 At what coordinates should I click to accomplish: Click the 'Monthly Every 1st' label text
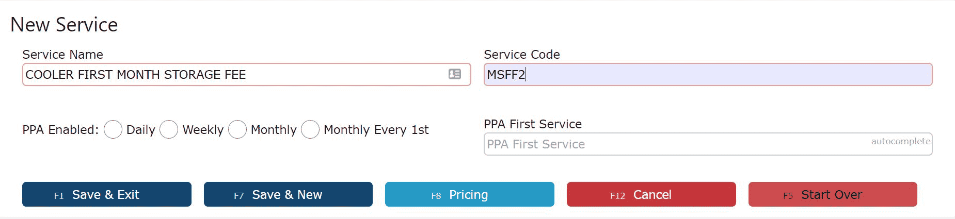[376, 130]
